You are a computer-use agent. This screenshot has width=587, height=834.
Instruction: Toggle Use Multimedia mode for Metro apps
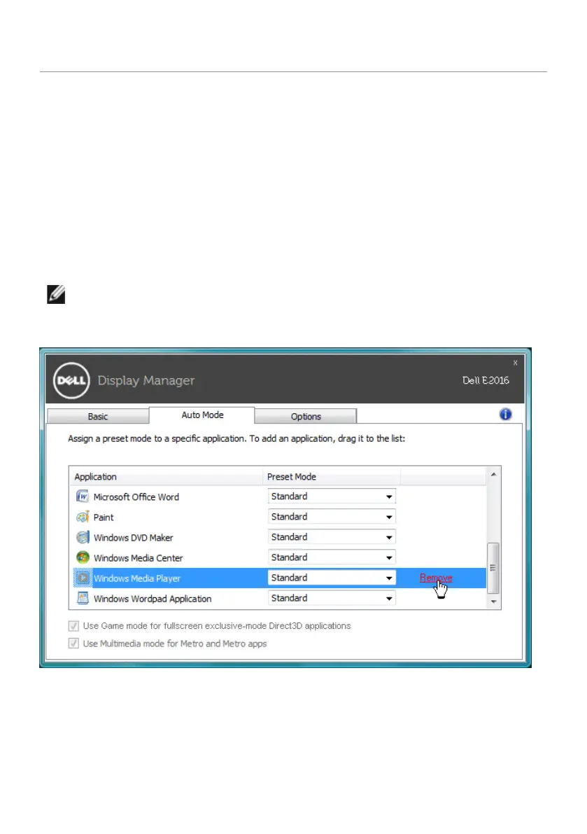pos(74,644)
